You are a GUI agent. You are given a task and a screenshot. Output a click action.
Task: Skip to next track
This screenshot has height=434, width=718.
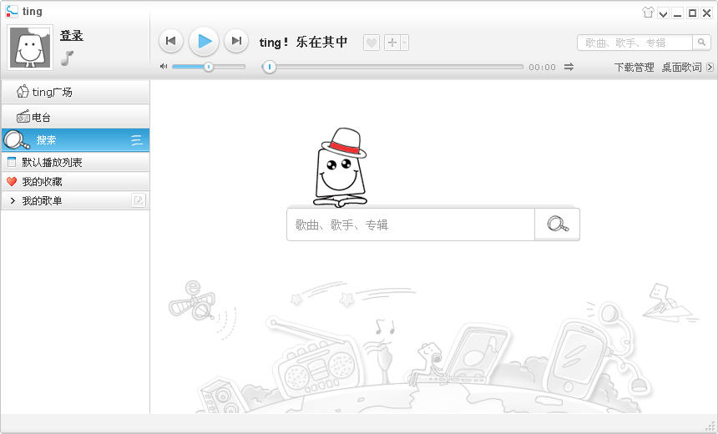point(236,41)
